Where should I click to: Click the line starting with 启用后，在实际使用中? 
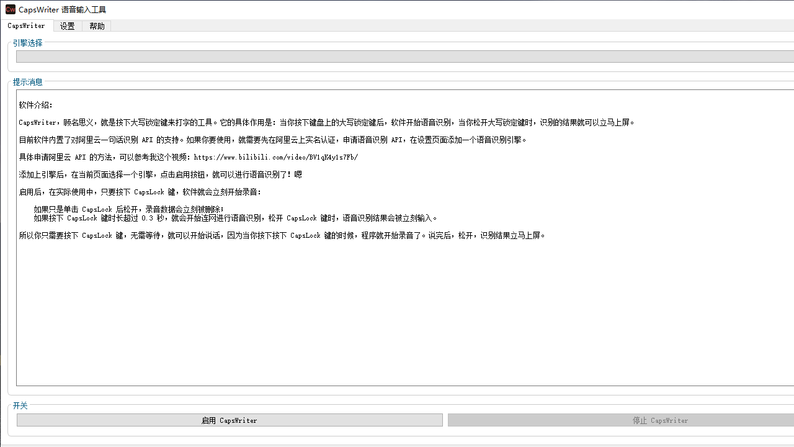point(140,192)
